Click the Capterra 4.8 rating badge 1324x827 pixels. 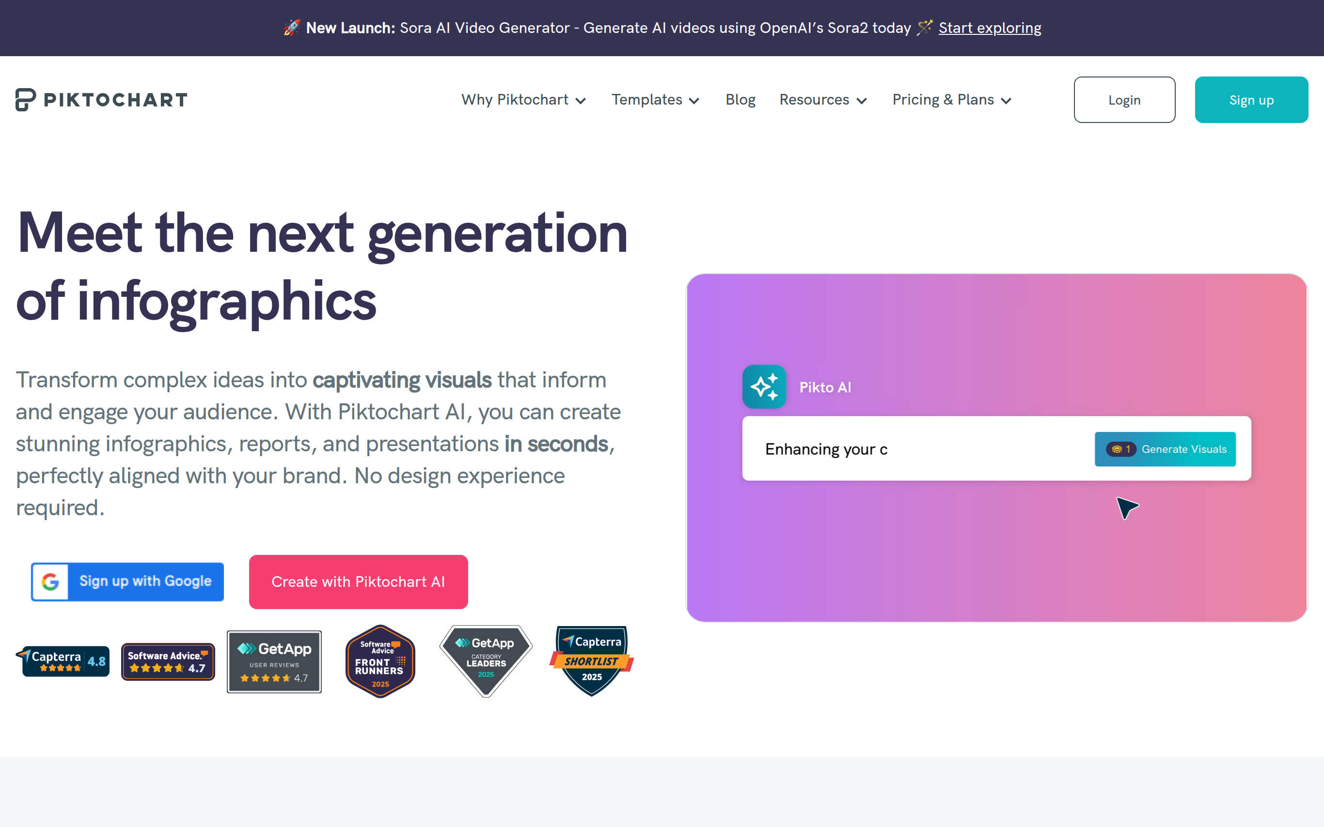click(63, 661)
